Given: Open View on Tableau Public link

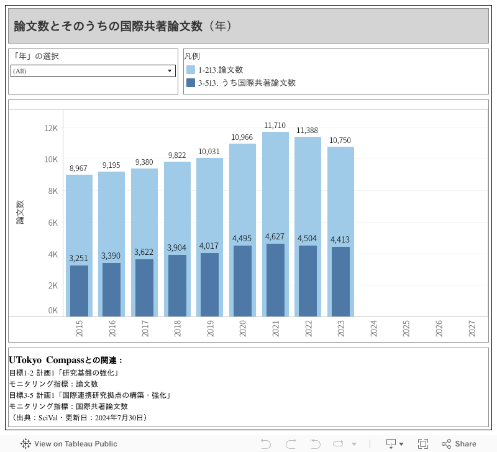Looking at the screenshot, I should tap(69, 444).
